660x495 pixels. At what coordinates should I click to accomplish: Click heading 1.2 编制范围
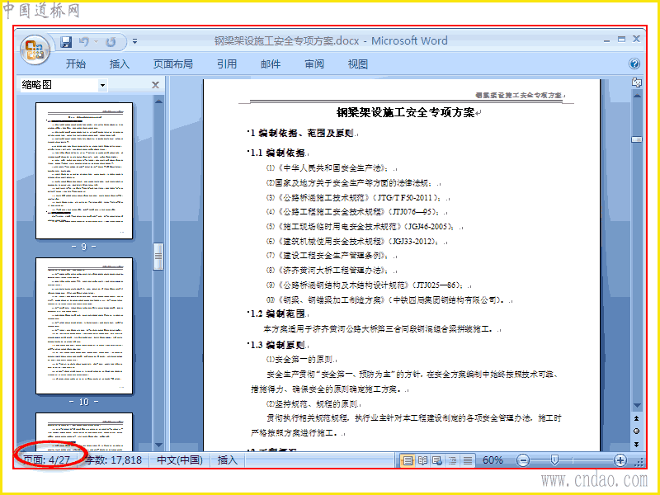click(x=278, y=313)
